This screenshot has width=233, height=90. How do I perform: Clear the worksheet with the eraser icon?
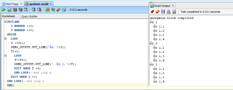pyautogui.click(x=58, y=10)
